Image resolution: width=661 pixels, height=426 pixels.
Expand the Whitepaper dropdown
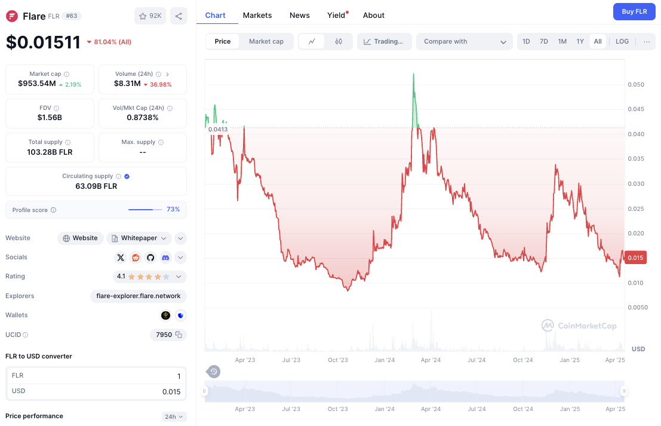(x=139, y=238)
